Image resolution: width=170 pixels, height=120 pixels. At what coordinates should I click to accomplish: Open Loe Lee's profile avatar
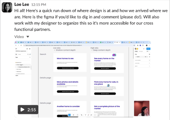point(7,7)
